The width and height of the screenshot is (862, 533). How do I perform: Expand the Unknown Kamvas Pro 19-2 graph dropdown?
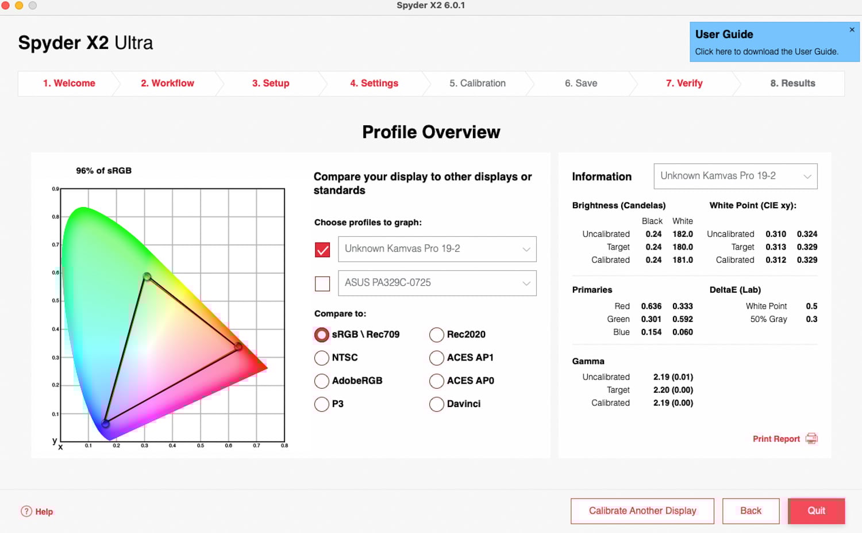pyautogui.click(x=437, y=249)
